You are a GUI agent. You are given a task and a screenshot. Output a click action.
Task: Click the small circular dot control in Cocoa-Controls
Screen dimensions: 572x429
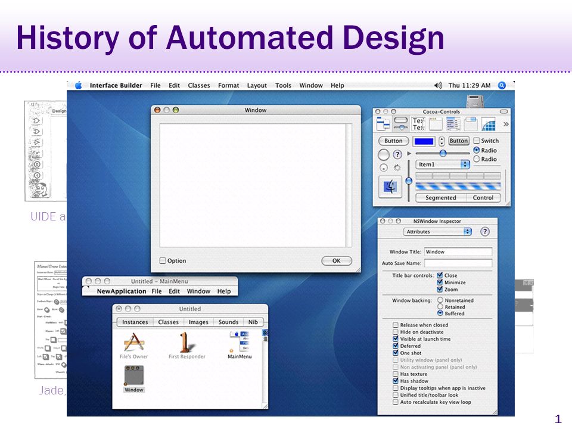coord(383,168)
